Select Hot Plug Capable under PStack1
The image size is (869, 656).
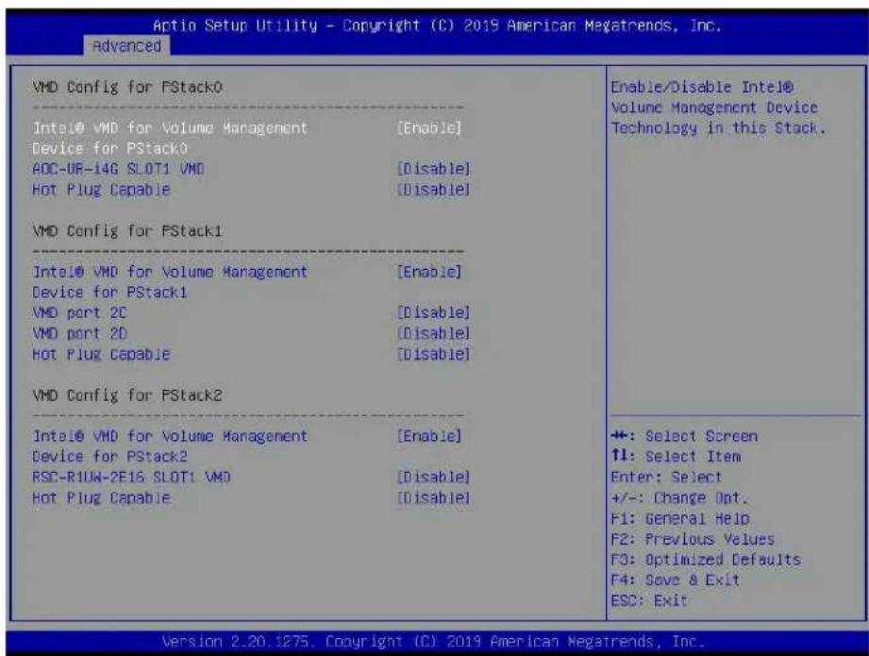[x=101, y=354]
